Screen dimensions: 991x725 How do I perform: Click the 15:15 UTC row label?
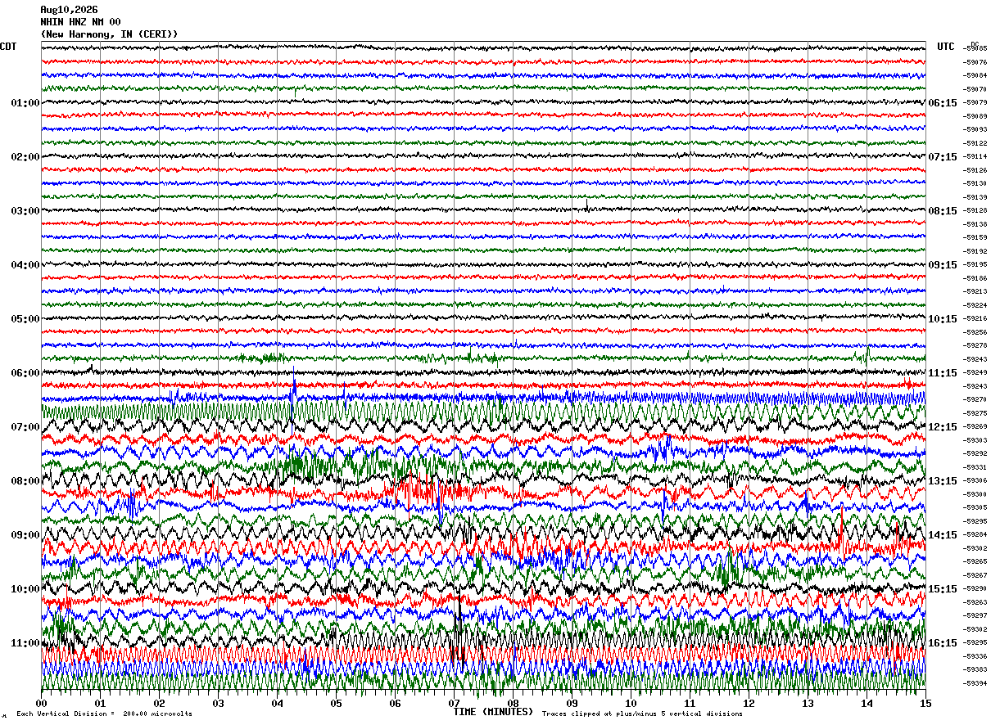(x=943, y=589)
